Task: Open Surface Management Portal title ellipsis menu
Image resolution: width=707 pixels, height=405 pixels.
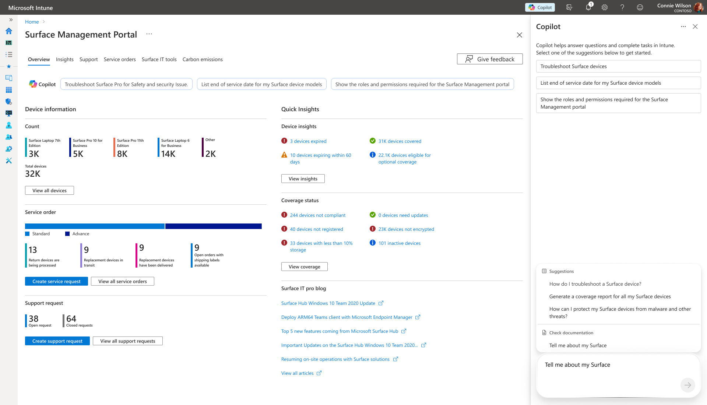Action: (x=149, y=34)
